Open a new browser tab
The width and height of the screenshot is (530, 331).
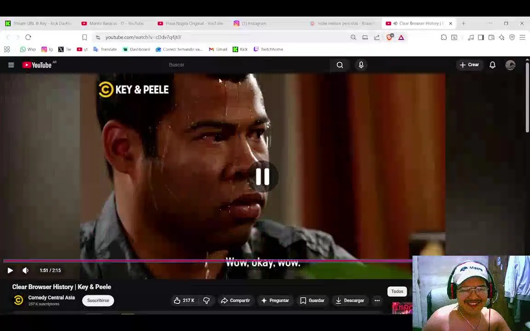coord(463,23)
